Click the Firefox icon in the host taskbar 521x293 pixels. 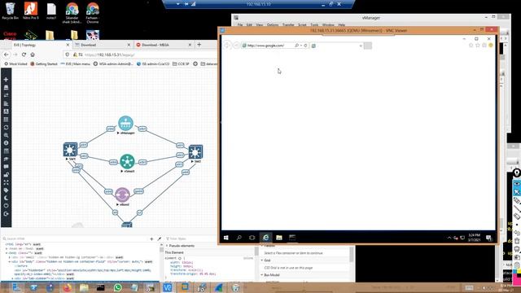point(67,287)
